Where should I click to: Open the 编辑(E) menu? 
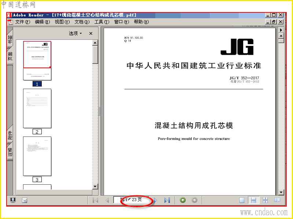(42, 22)
